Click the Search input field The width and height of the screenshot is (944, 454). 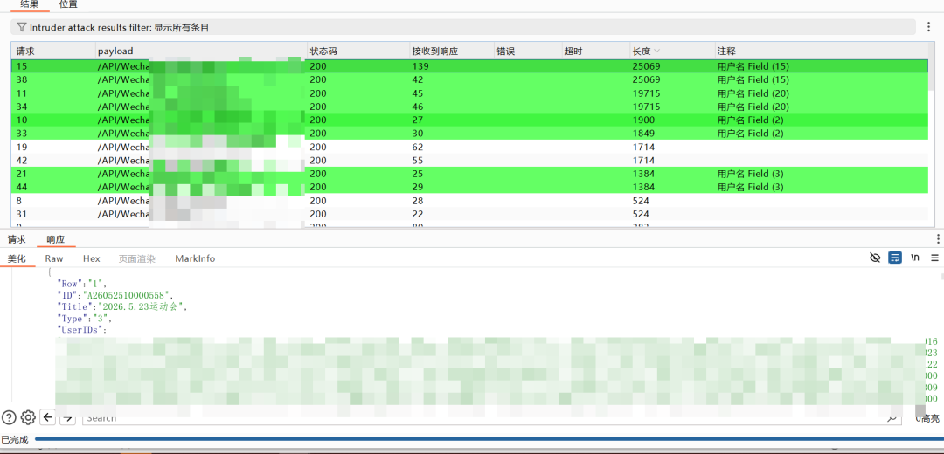(x=489, y=418)
